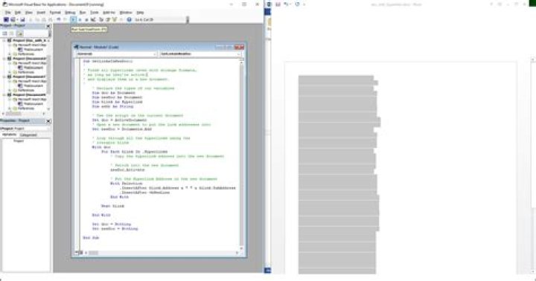Select ThisDocument under the fourth project
The width and height of the screenshot is (536, 281).
click(x=33, y=104)
